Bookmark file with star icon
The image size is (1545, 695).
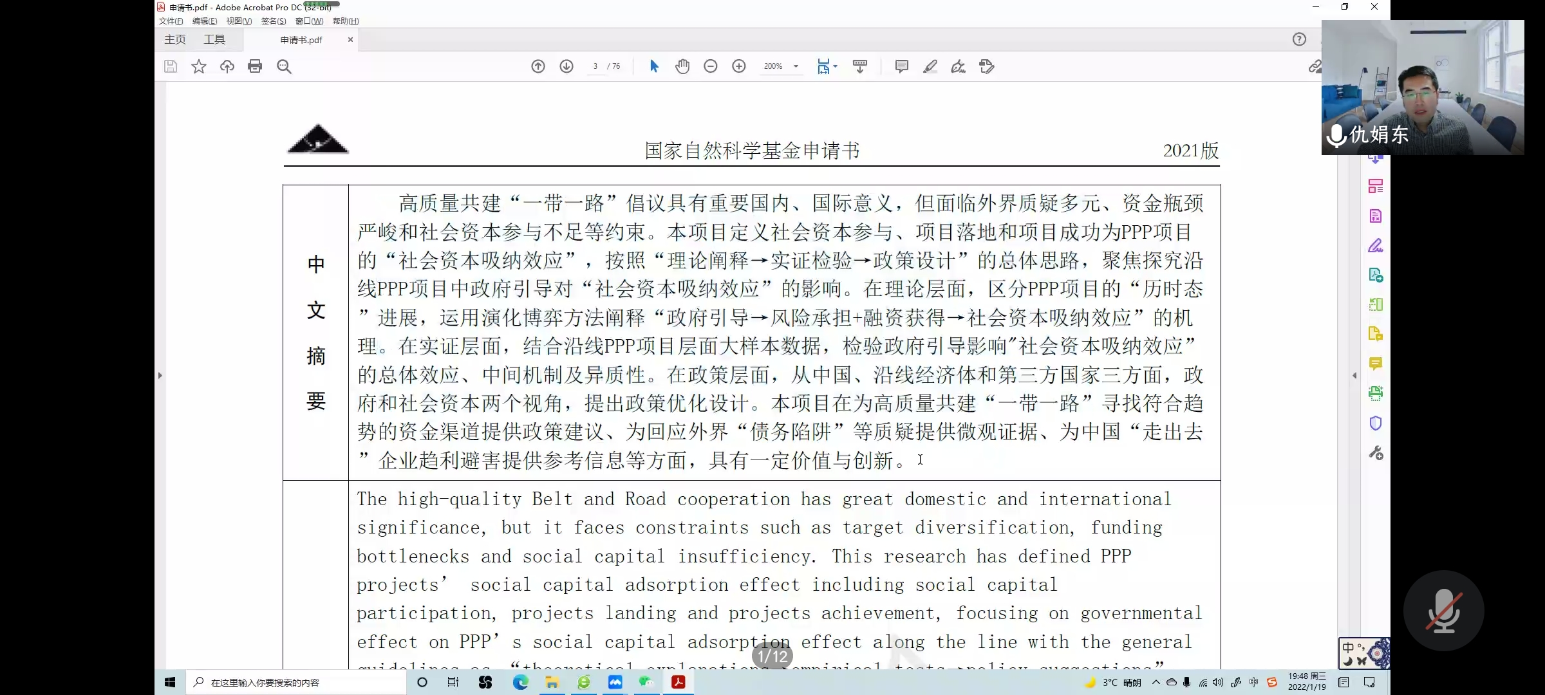pyautogui.click(x=199, y=66)
